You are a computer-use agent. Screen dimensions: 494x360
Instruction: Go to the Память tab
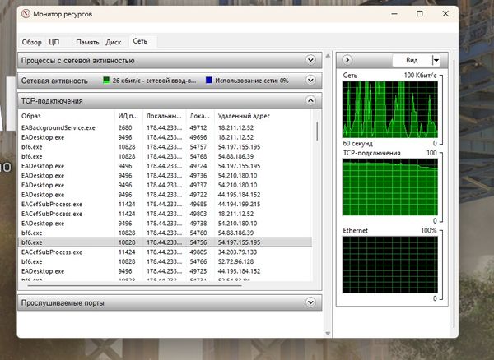tap(87, 41)
